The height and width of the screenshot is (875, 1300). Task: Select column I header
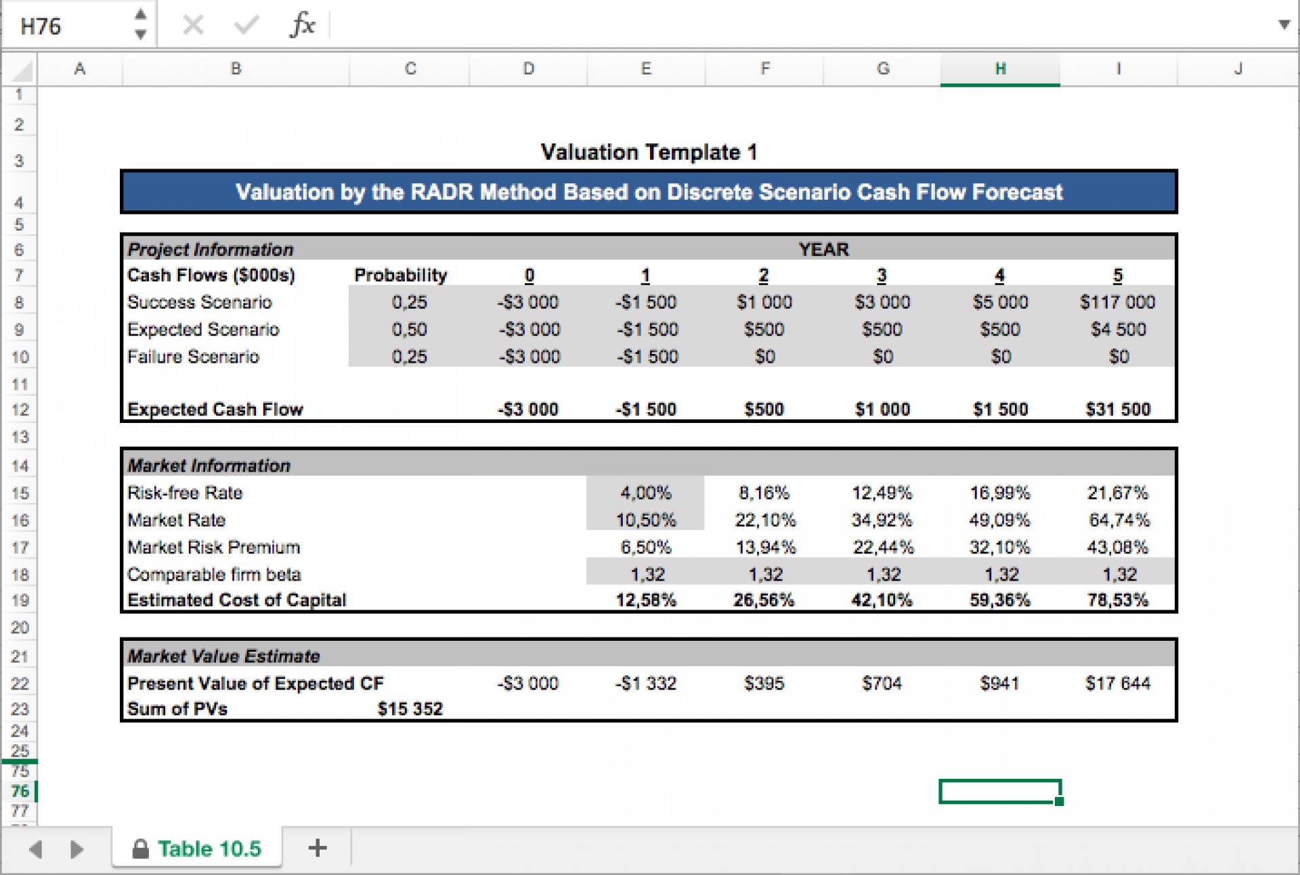(1119, 69)
